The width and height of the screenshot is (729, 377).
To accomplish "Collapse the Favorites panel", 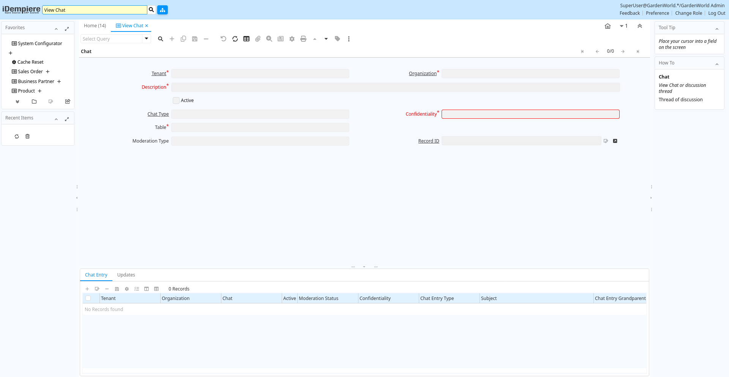I will [56, 29].
